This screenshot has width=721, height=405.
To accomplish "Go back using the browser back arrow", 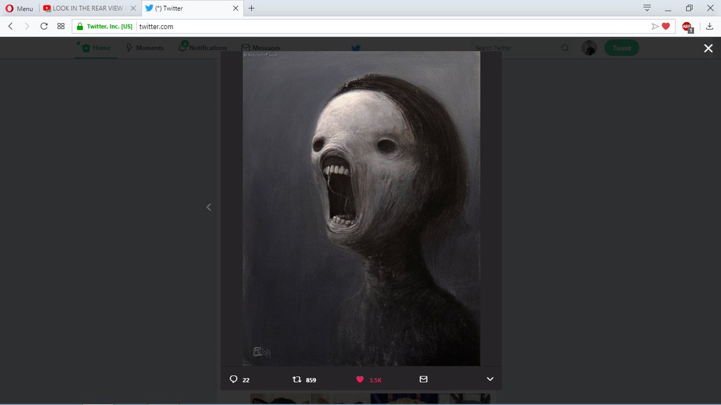I will [x=11, y=26].
